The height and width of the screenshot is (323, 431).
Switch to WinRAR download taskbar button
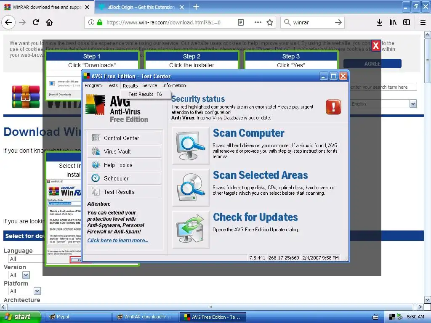click(145, 317)
